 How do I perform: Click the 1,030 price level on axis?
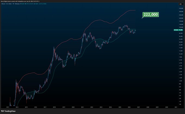coord(181,81)
